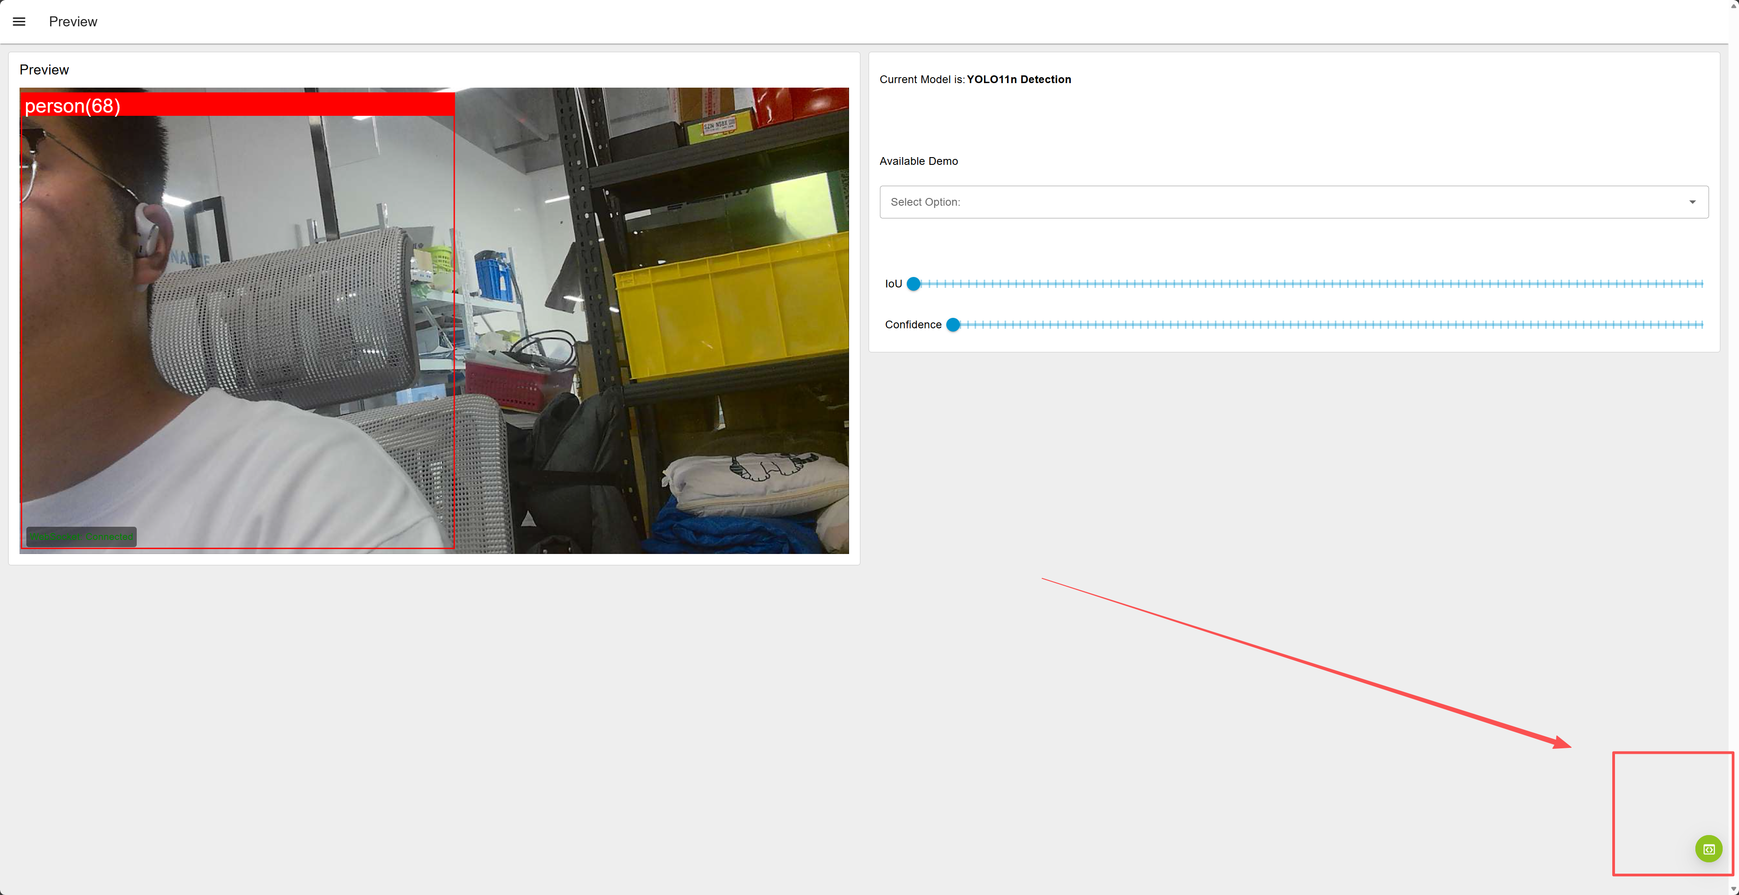Click the middle of the Confidence slider track
Screen dimensions: 1739x895
[x=1328, y=325]
